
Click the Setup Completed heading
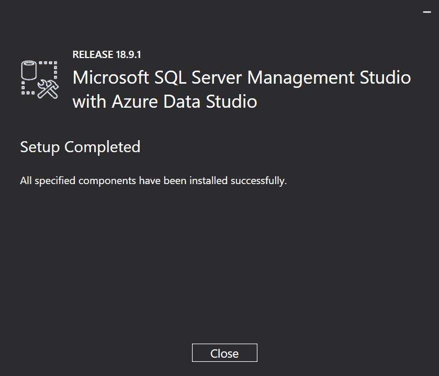[80, 147]
